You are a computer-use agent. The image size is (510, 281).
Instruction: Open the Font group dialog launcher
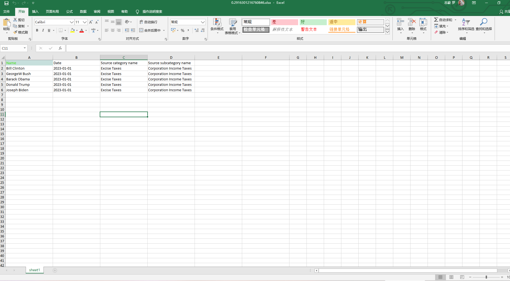(99, 39)
